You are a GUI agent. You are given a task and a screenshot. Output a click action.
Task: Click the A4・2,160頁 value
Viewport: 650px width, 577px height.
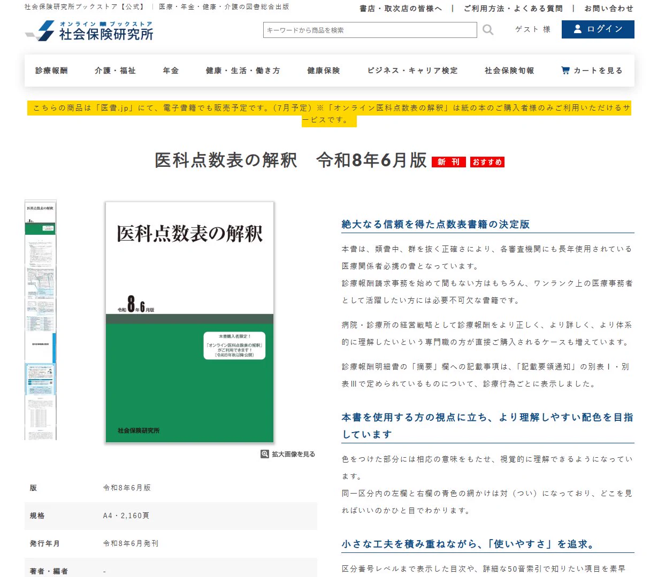coord(126,516)
